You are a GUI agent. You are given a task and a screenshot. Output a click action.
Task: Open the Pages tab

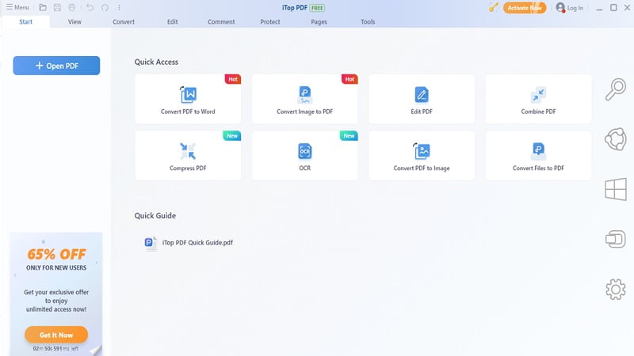[319, 22]
